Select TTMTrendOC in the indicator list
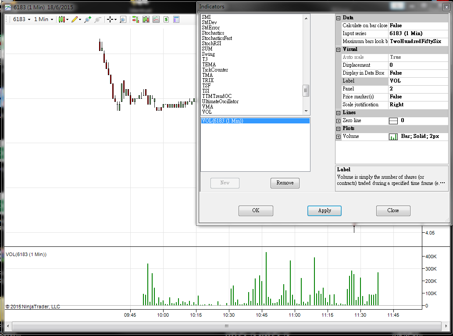 pyautogui.click(x=217, y=96)
